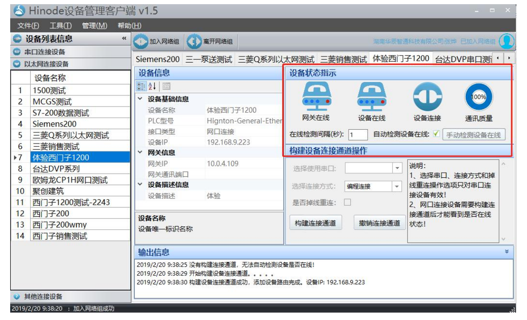Image resolution: width=527 pixels, height=320 pixels.
Task: Click the 设备在线 device online icon
Action: point(372,96)
